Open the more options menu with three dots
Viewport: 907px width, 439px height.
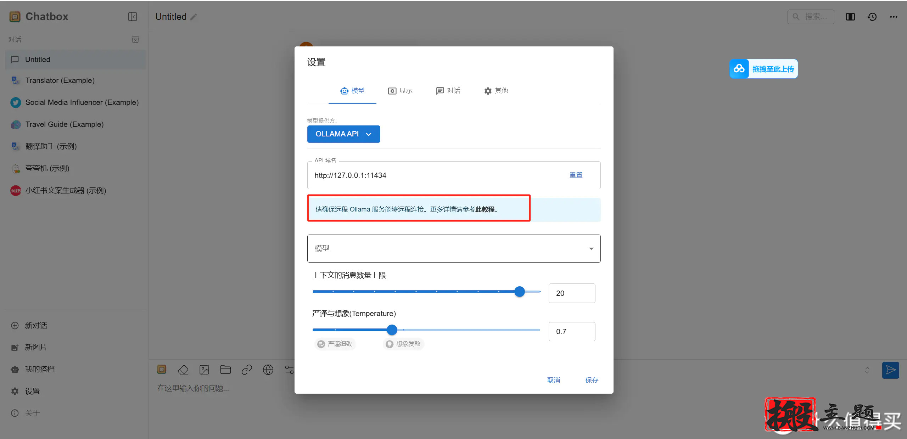pyautogui.click(x=894, y=17)
